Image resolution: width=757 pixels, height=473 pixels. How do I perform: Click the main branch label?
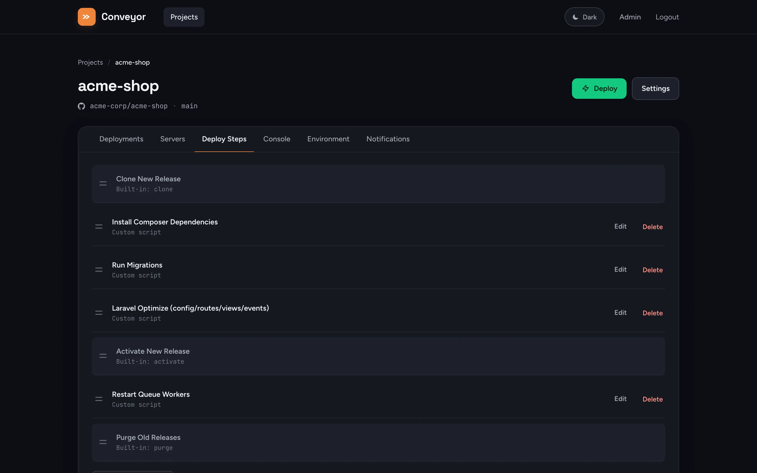click(190, 106)
